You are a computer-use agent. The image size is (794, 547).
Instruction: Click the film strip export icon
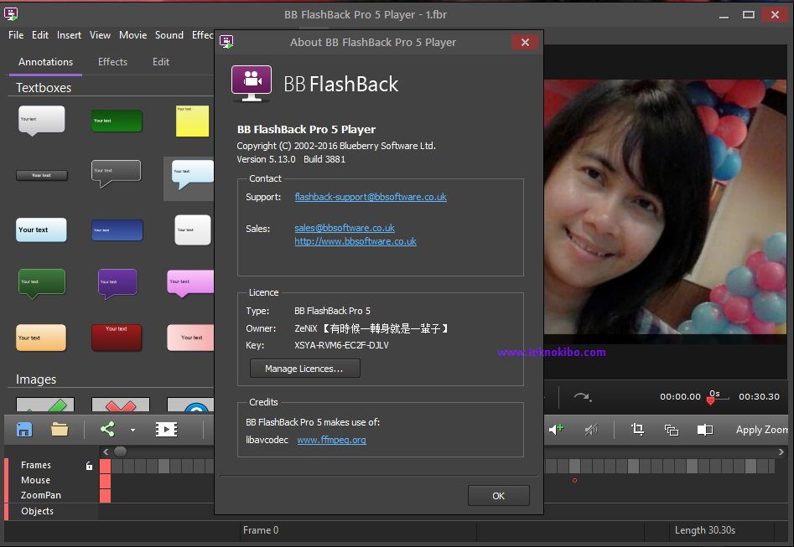166,430
